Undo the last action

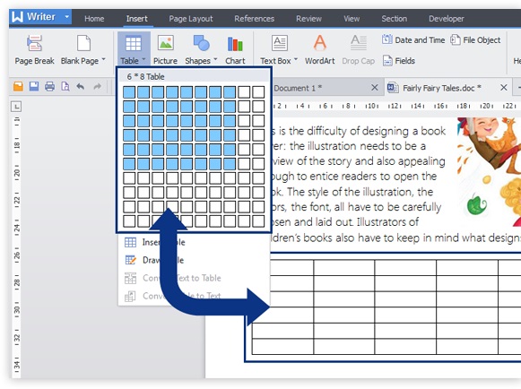(81, 87)
